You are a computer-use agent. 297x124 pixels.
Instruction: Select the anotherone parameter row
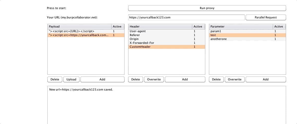247,39
